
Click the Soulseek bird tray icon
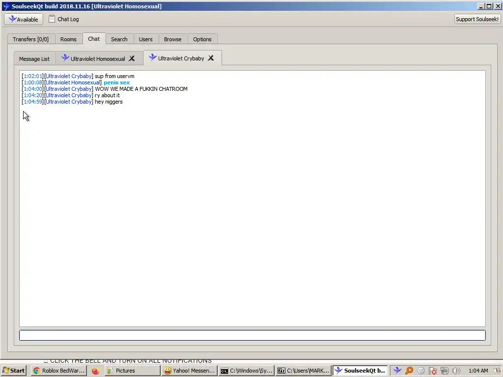[397, 371]
